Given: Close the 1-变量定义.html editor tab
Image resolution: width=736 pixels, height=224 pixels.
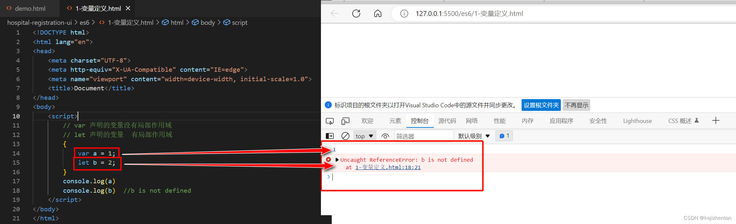Looking at the screenshot, I should coord(128,8).
